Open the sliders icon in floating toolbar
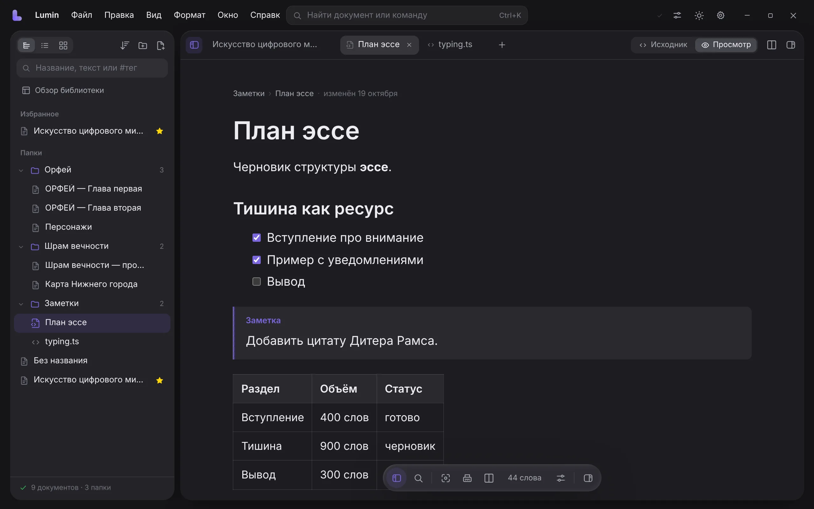The width and height of the screenshot is (814, 509). pos(561,478)
